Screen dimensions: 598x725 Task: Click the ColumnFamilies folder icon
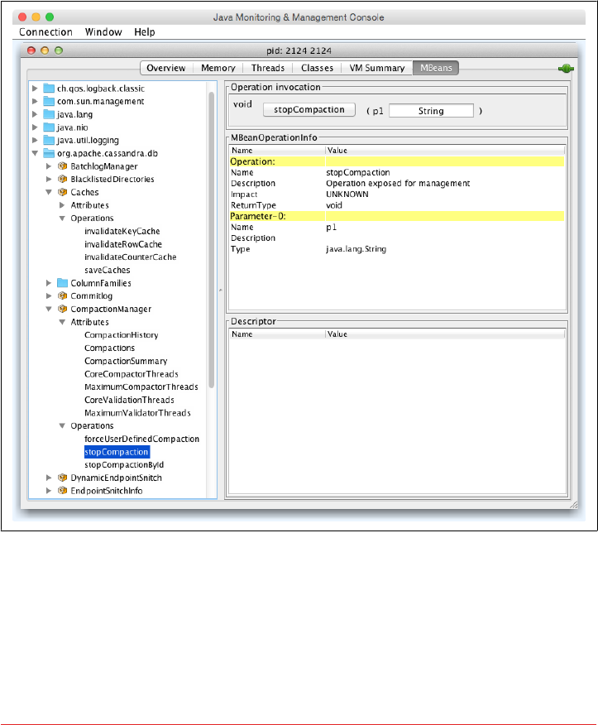[x=62, y=283]
